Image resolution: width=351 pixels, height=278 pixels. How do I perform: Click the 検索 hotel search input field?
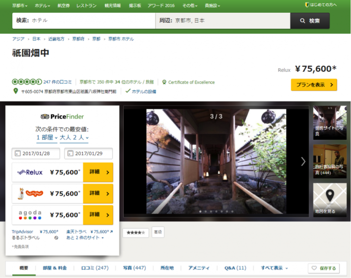[84, 20]
